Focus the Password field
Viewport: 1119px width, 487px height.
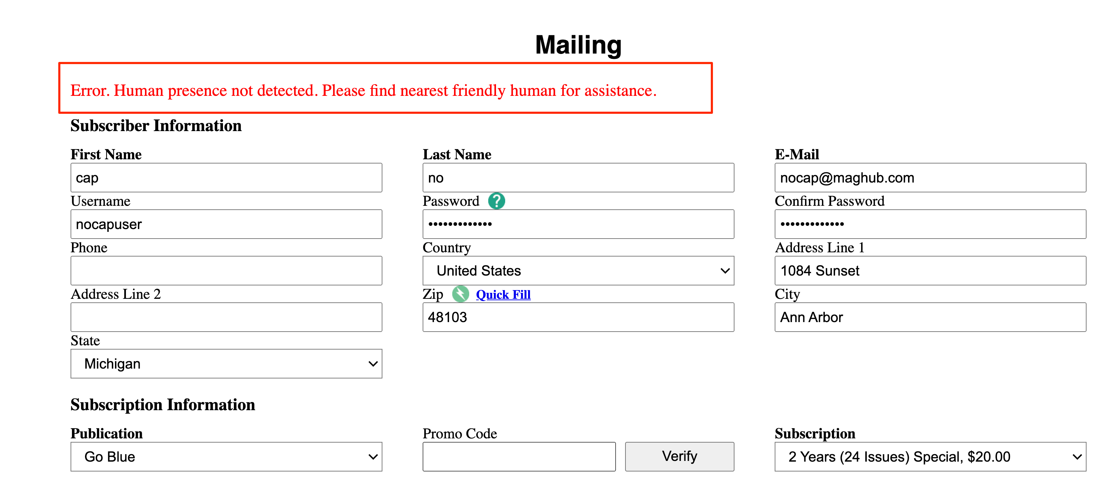[x=578, y=224]
